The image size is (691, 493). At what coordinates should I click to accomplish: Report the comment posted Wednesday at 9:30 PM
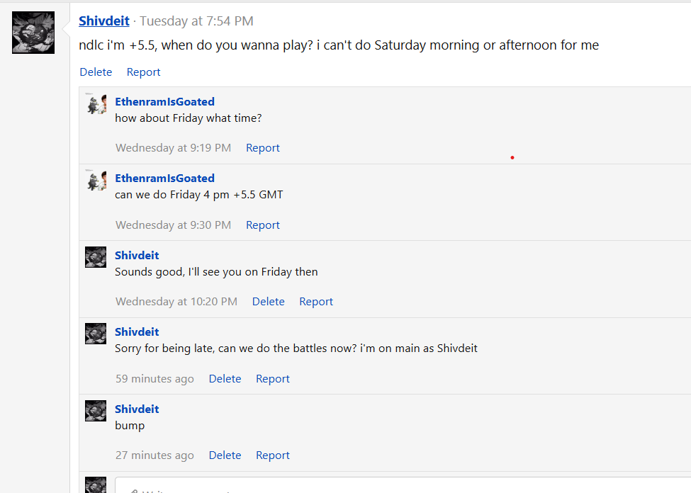coord(262,225)
